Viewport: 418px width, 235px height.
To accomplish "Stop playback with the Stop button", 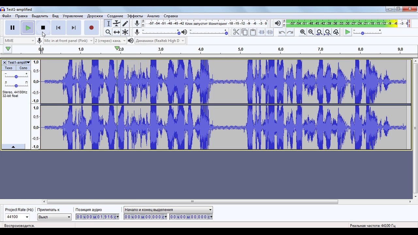I will 43,28.
